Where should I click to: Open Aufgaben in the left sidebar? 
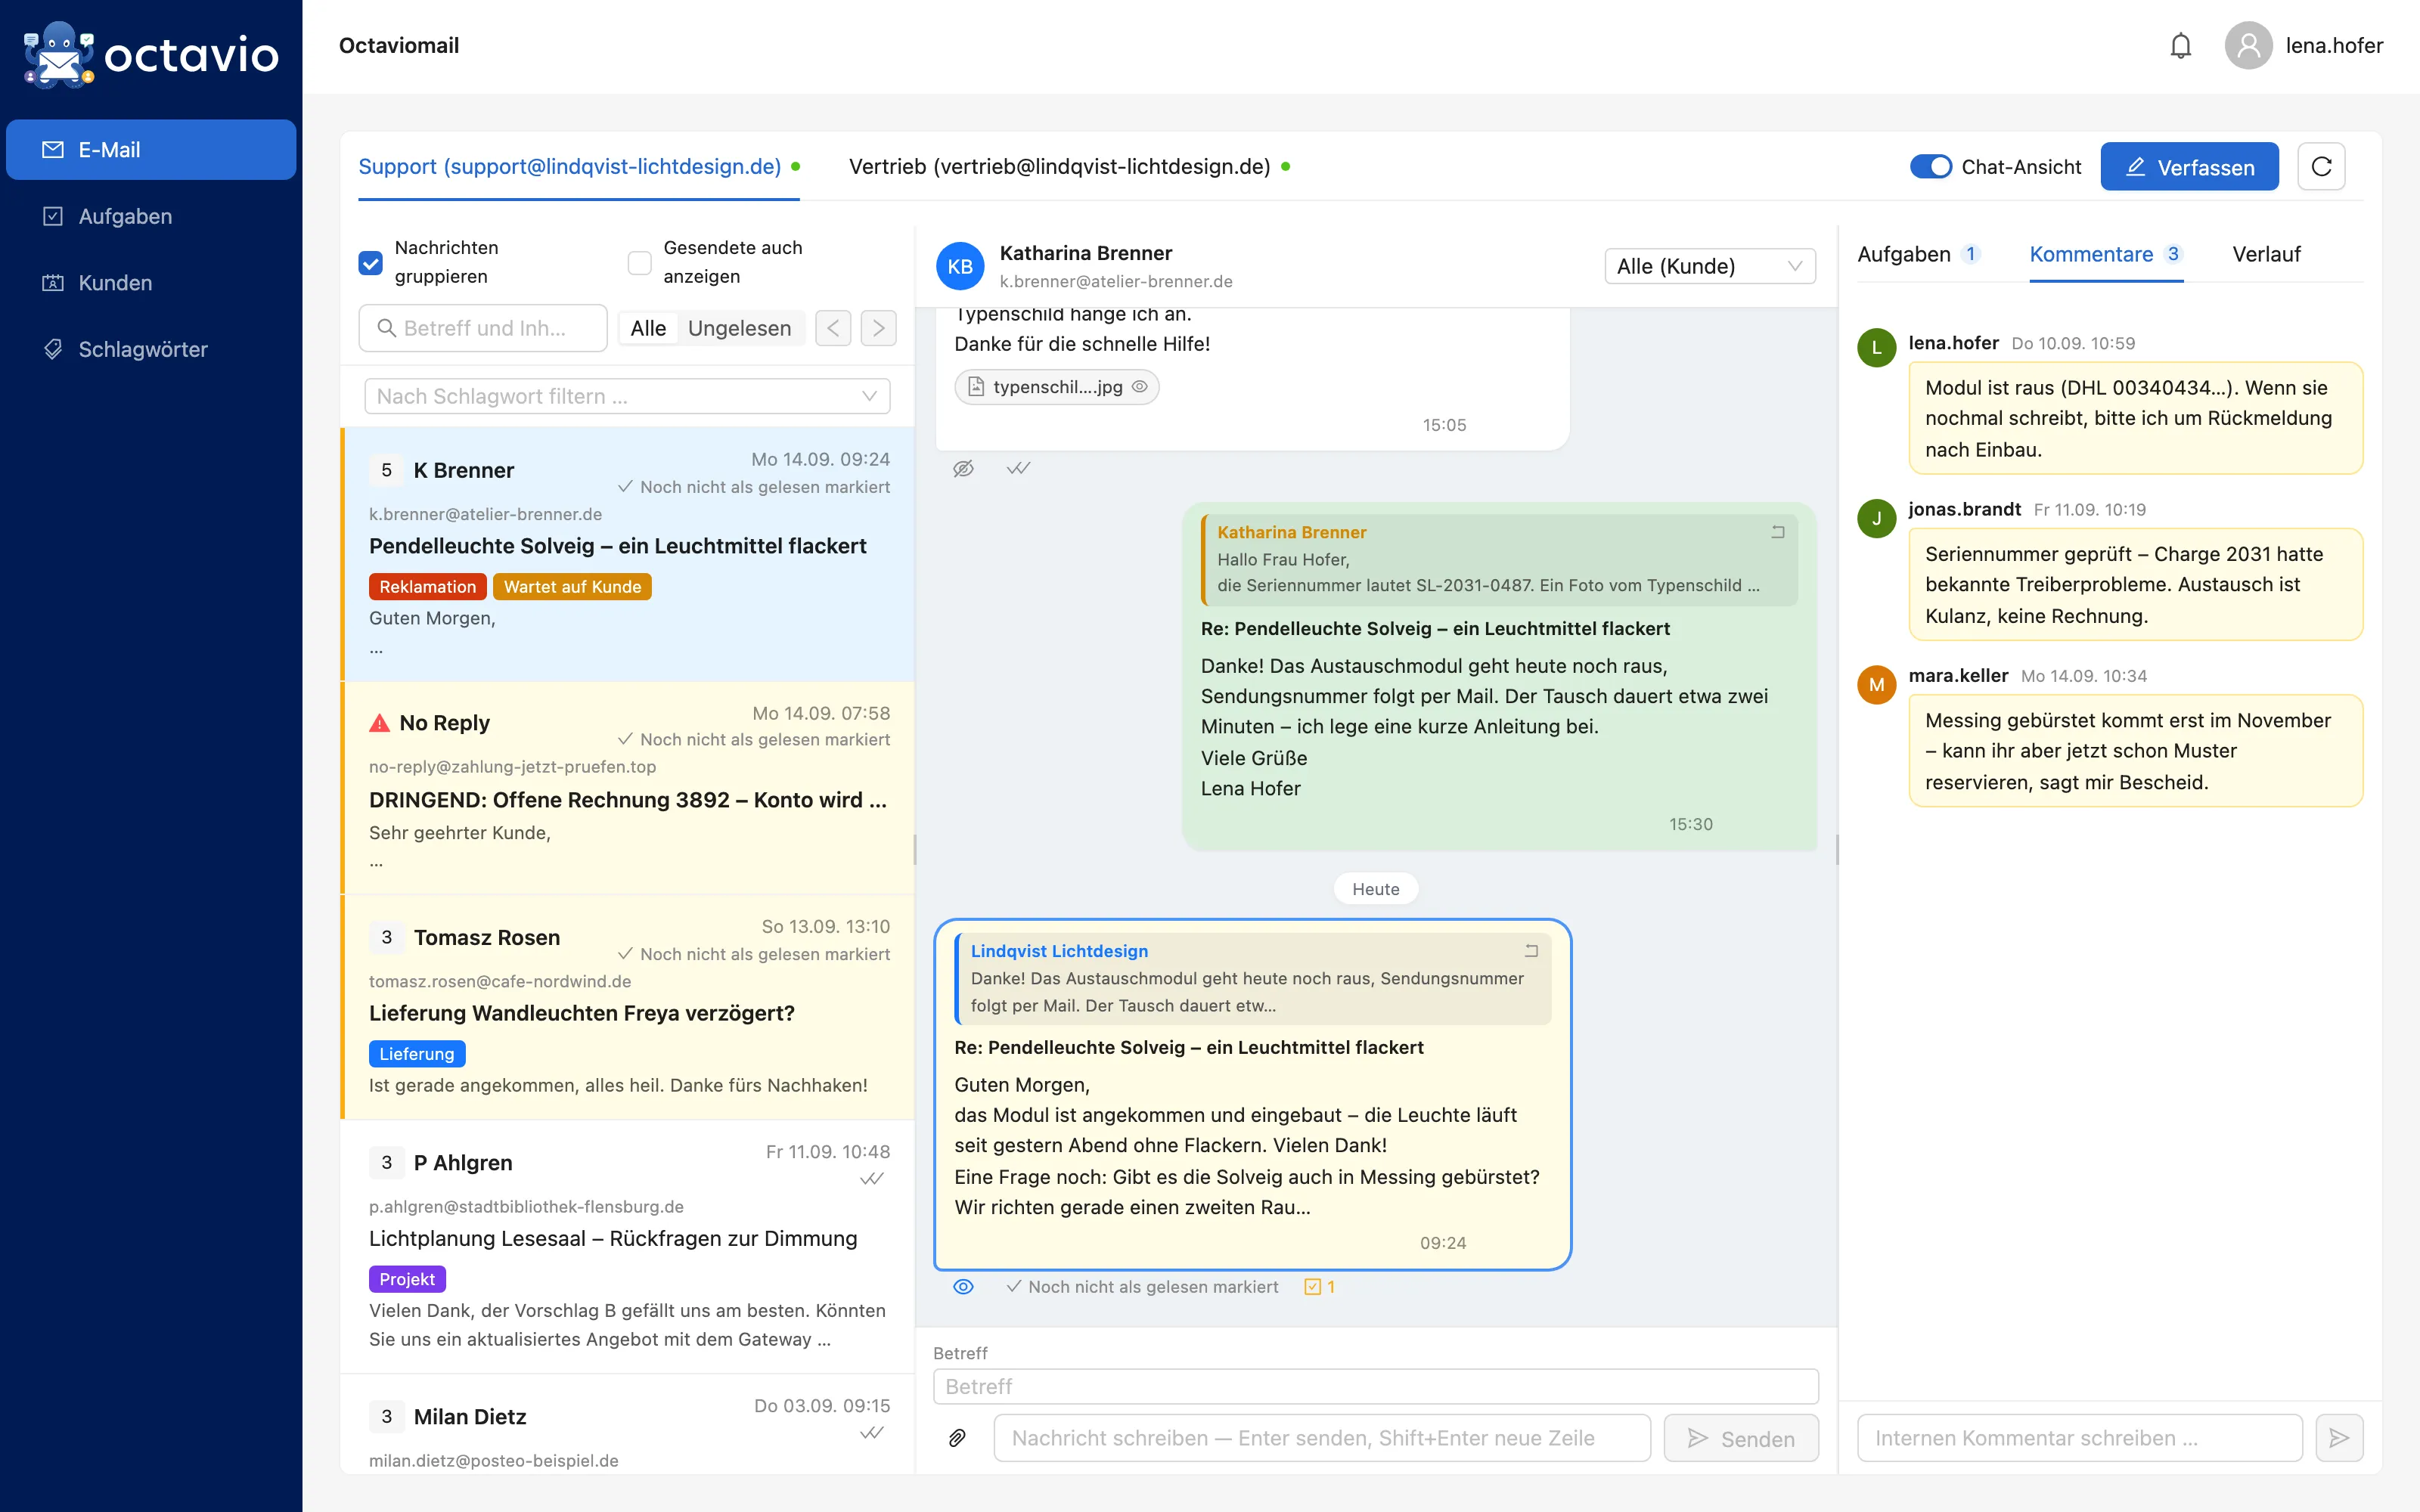[x=151, y=216]
